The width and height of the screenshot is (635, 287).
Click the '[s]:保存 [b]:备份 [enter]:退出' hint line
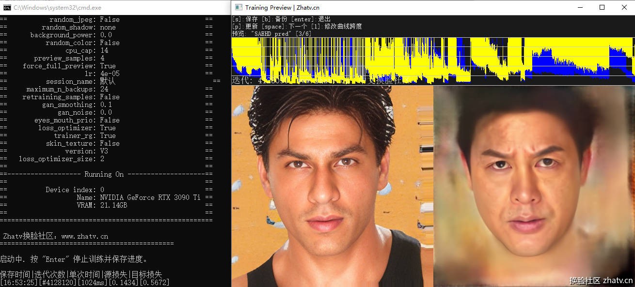281,19
